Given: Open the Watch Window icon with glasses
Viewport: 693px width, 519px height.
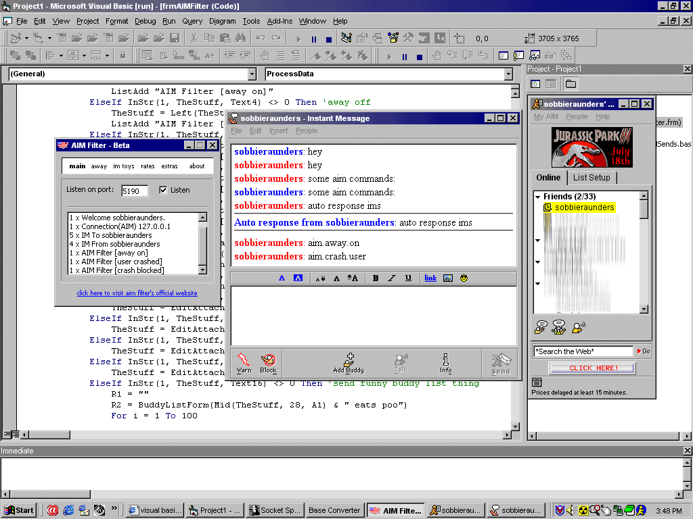Looking at the screenshot, I should tap(535, 55).
